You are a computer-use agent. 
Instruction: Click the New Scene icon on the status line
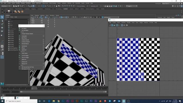point(14,6)
